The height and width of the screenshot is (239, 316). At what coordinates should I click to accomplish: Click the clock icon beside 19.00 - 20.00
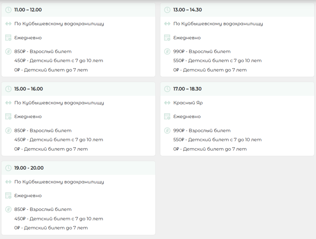pyautogui.click(x=8, y=168)
